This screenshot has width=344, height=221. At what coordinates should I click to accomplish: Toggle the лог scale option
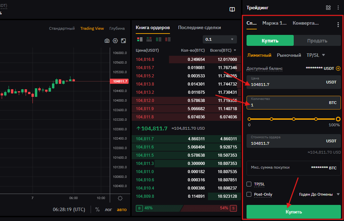[108, 209]
